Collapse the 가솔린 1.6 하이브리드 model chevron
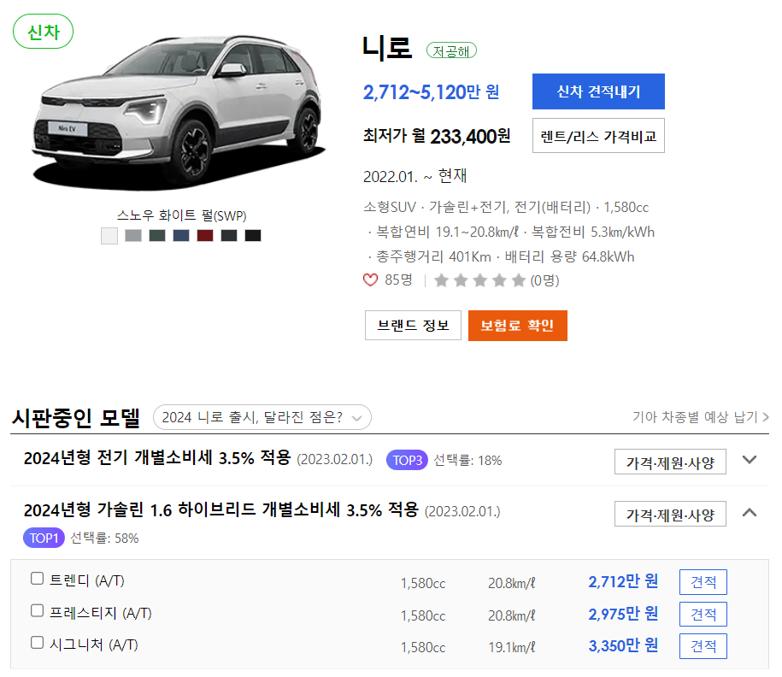Viewport: 782px width, 677px height. tap(750, 512)
